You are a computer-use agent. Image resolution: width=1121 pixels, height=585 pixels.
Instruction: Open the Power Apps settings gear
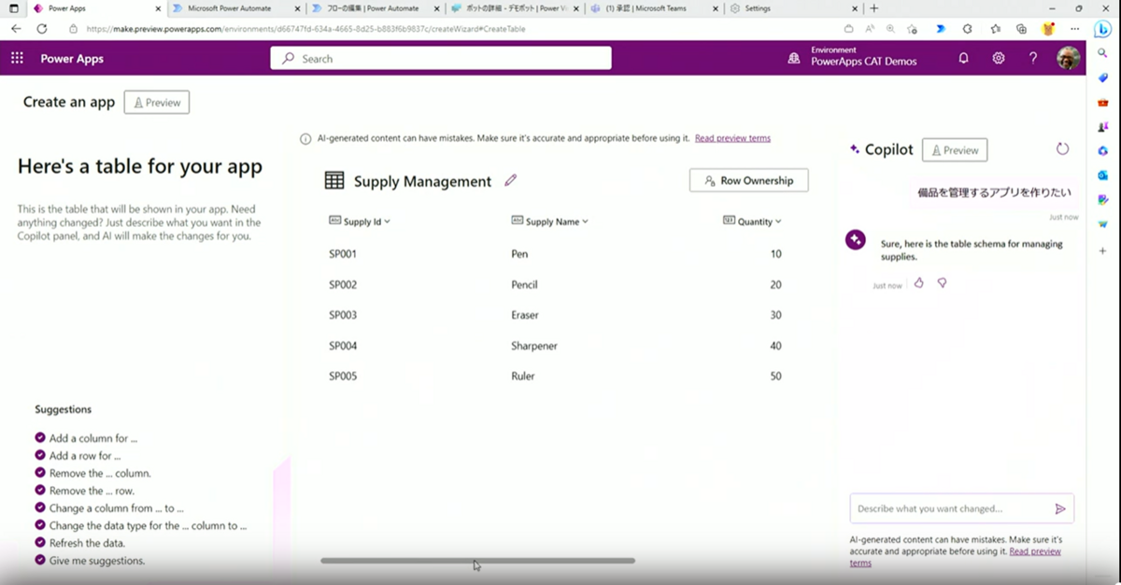[x=999, y=58]
